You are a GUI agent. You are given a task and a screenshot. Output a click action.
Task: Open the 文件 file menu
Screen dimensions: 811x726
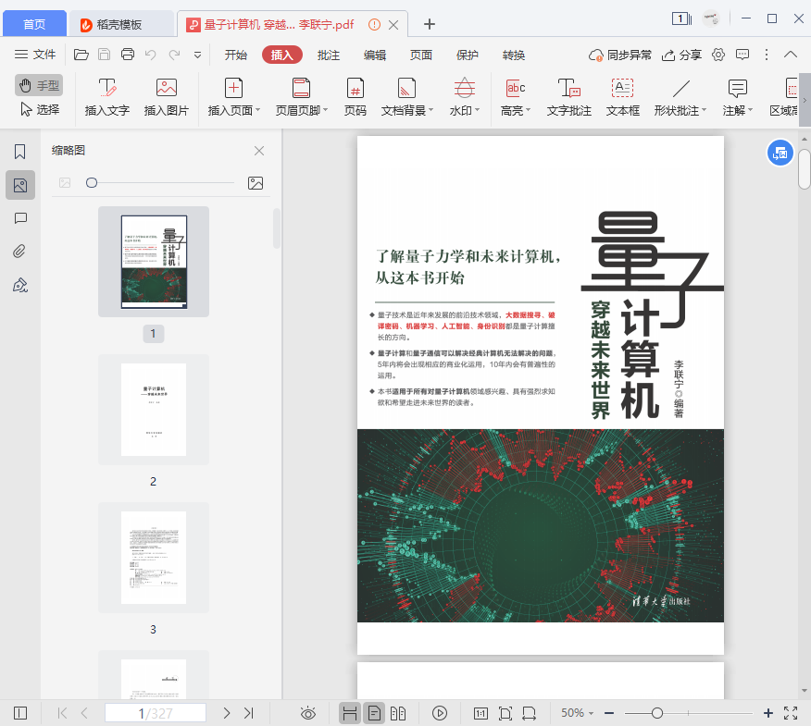click(35, 55)
